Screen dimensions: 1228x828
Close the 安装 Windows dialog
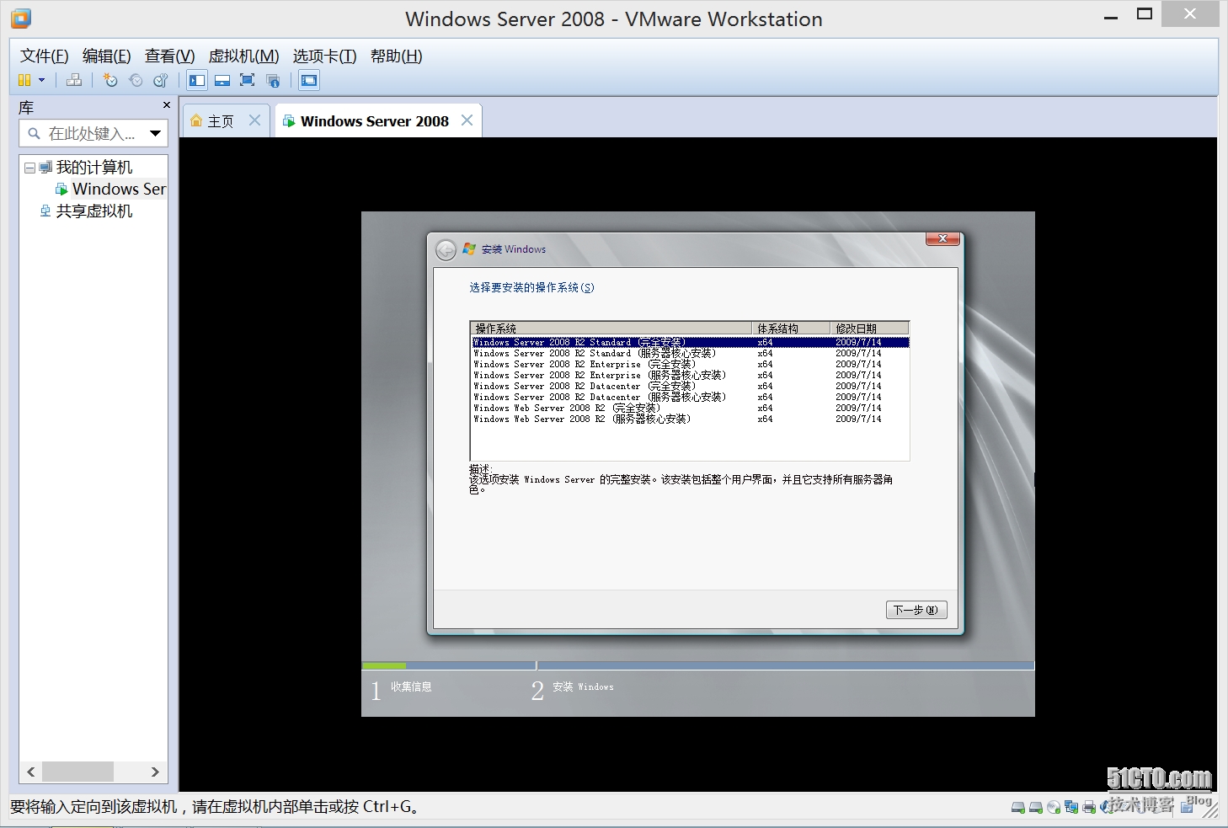942,238
